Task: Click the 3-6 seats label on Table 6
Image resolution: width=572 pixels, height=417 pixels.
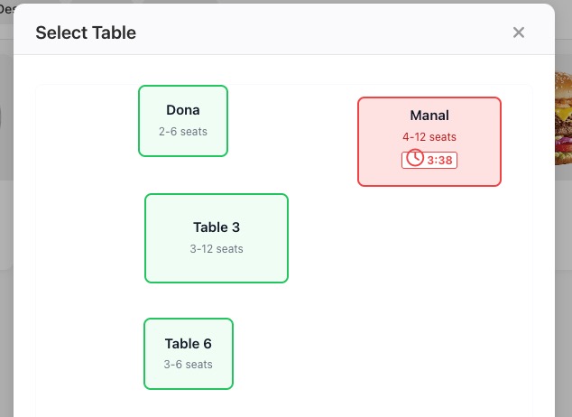Action: click(x=189, y=365)
